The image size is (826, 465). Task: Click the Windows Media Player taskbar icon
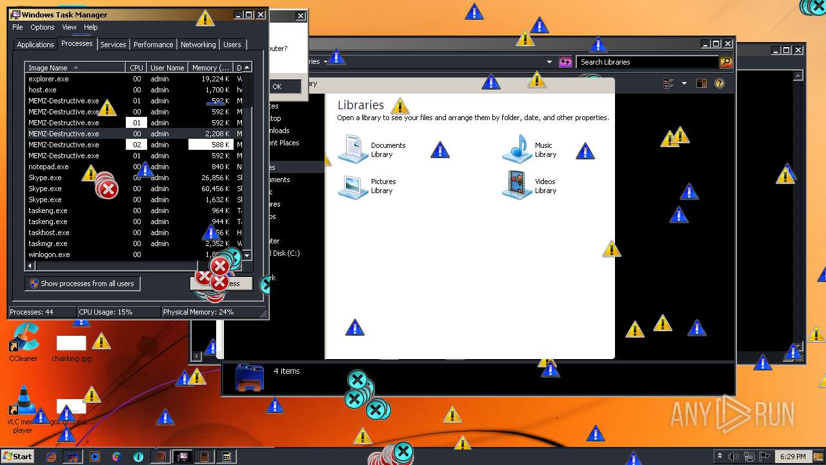[x=95, y=457]
